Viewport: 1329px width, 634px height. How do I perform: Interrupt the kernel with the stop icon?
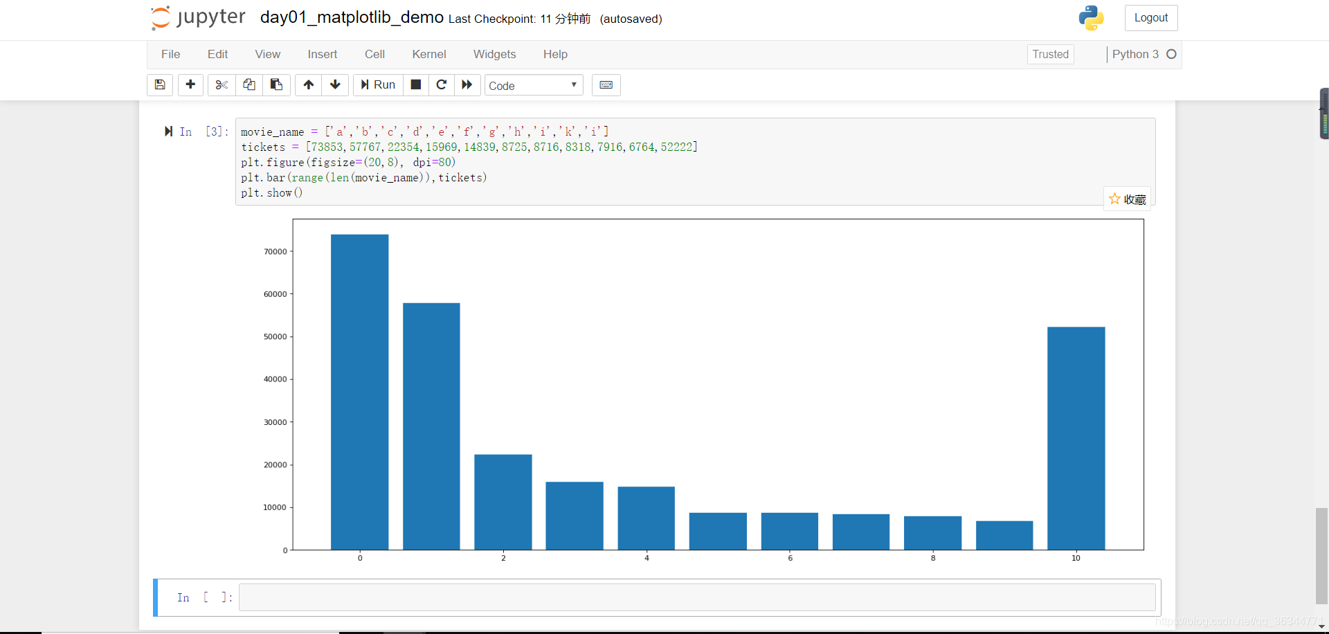click(416, 84)
